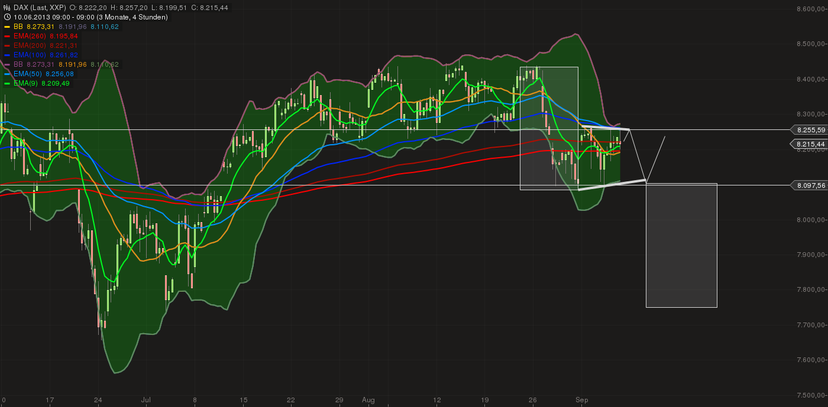Click the 22 date label on time axis
The height and width of the screenshot is (407, 828).
pyautogui.click(x=290, y=400)
